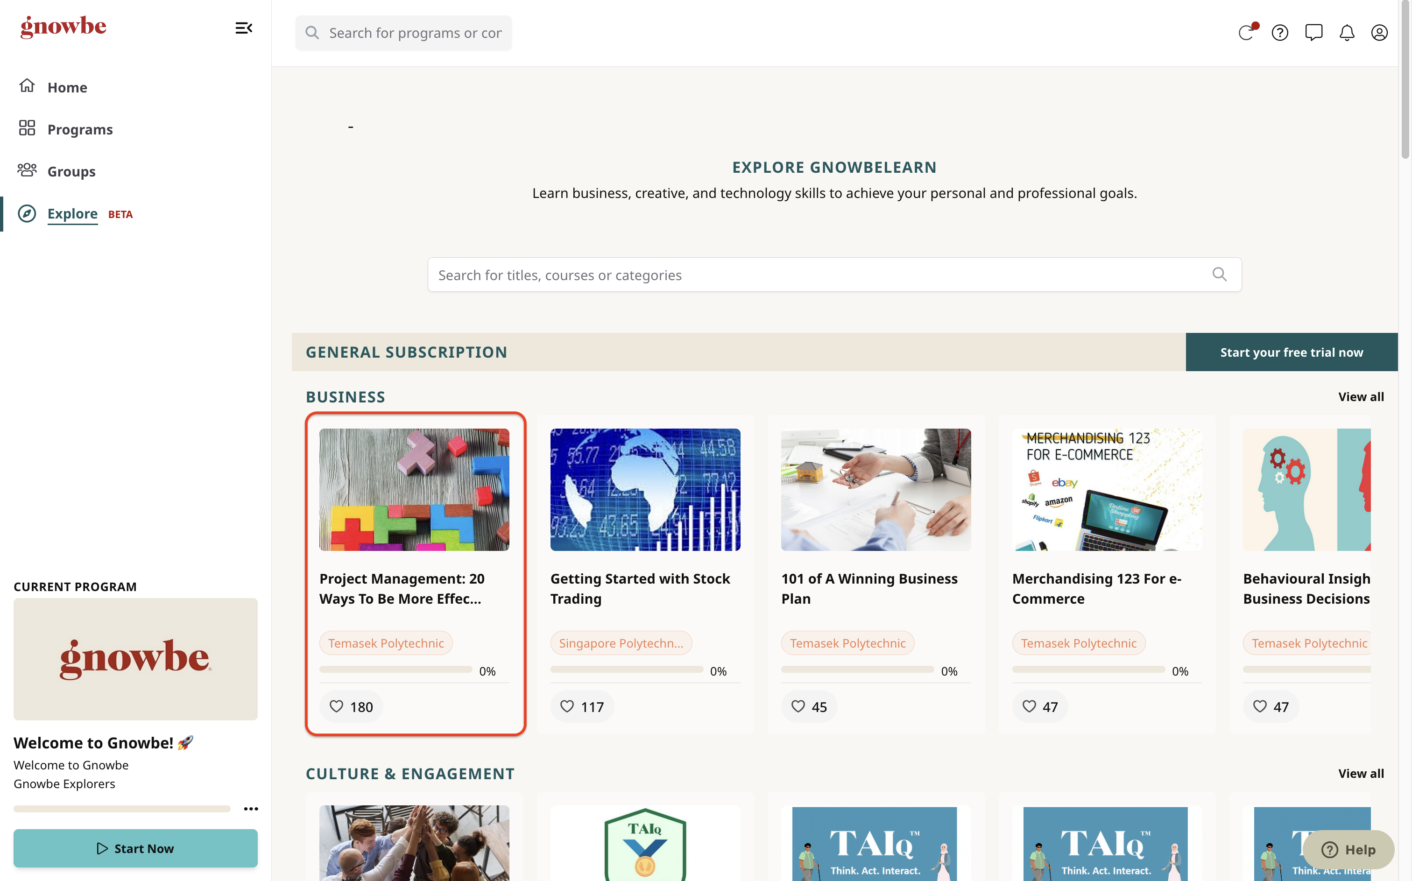Screen dimensions: 1412x881
Task: Click Temasek Polytechnic tag on Project Management card
Action: tap(386, 643)
